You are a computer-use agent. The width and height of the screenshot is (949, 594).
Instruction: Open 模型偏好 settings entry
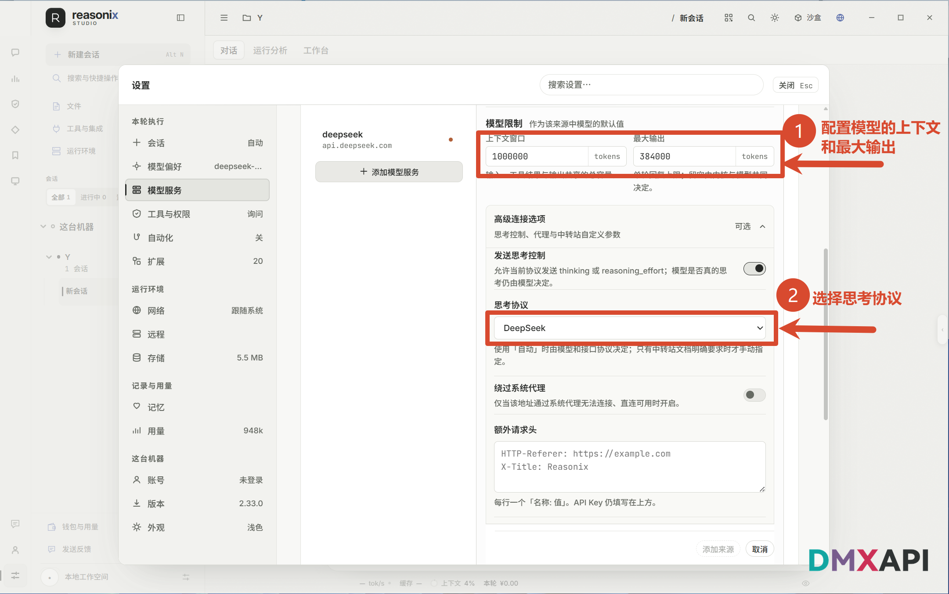click(x=198, y=166)
